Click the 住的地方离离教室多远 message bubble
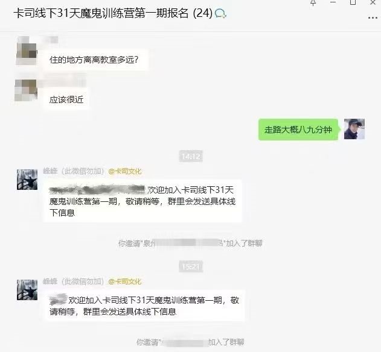The height and width of the screenshot is (352, 381). point(96,60)
